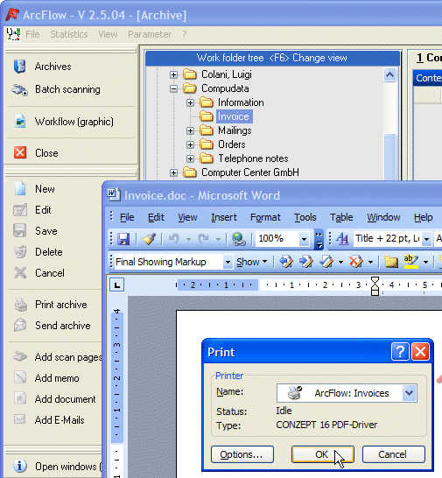
Task: Click Open windows info icon
Action: coord(20,466)
